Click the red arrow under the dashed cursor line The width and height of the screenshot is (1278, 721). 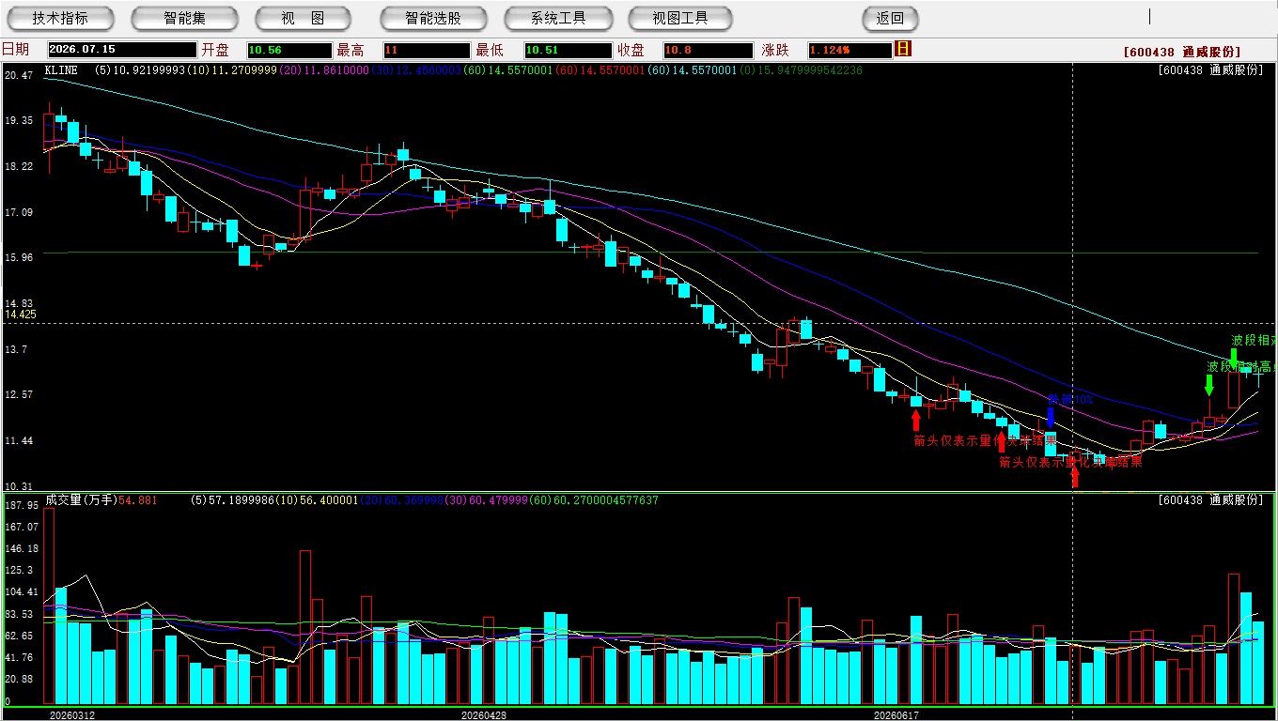click(x=1075, y=477)
